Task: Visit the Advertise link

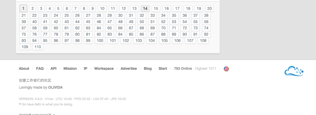Action: tap(129, 69)
